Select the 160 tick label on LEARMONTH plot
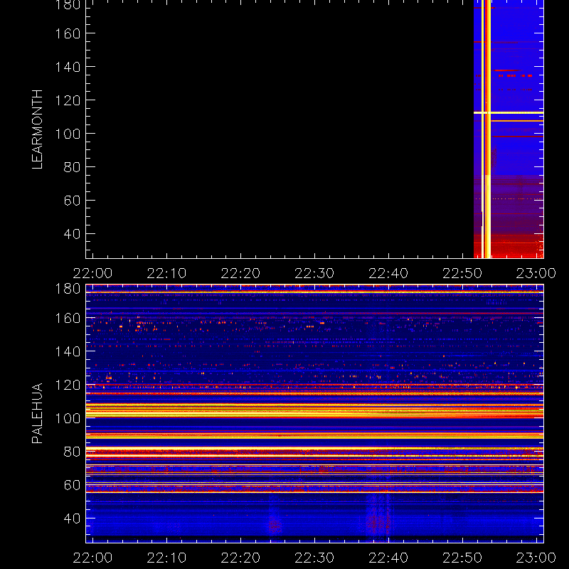Image resolution: width=569 pixels, height=569 pixels. (68, 33)
